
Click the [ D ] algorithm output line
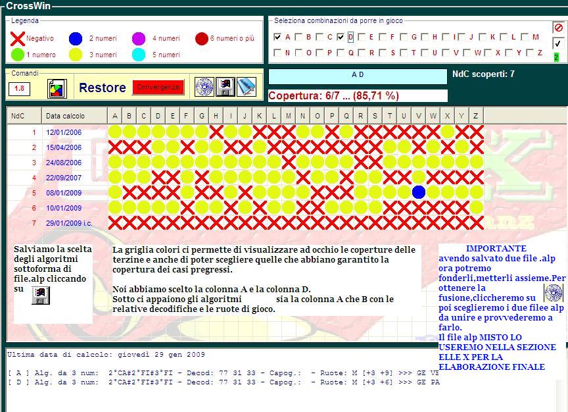(224, 382)
